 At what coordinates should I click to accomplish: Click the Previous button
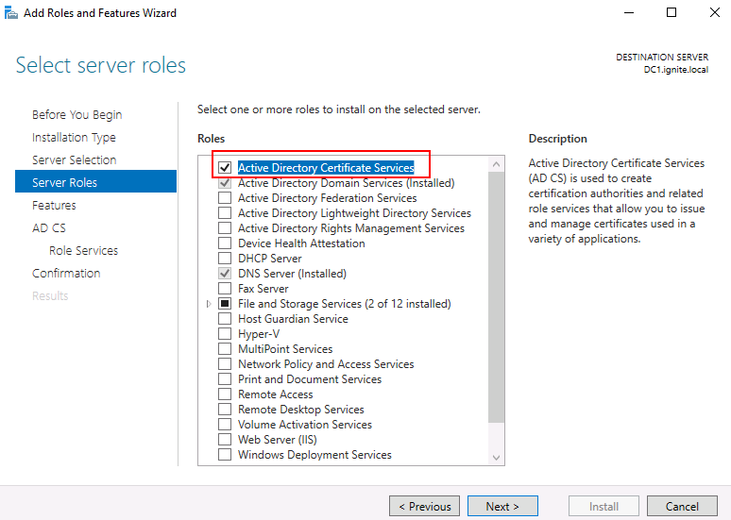tap(424, 506)
